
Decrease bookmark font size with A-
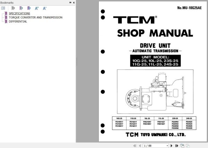click(45, 8)
